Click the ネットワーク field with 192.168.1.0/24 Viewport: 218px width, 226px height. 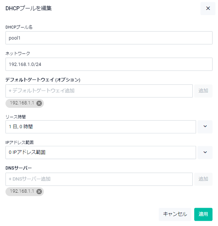pyautogui.click(x=109, y=64)
